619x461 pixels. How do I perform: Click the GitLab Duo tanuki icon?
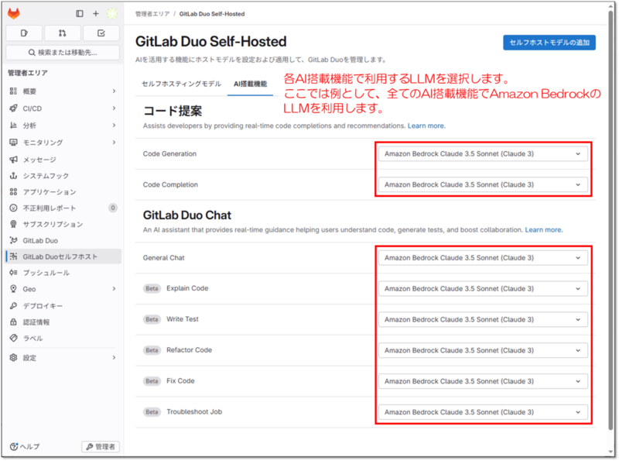coord(13,240)
